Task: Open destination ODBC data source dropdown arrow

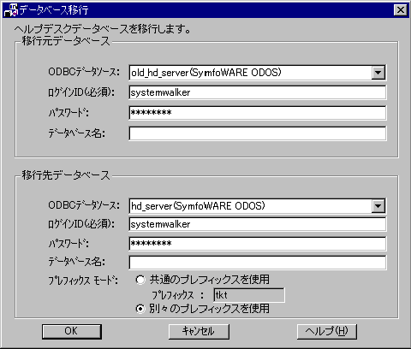Action: point(378,205)
